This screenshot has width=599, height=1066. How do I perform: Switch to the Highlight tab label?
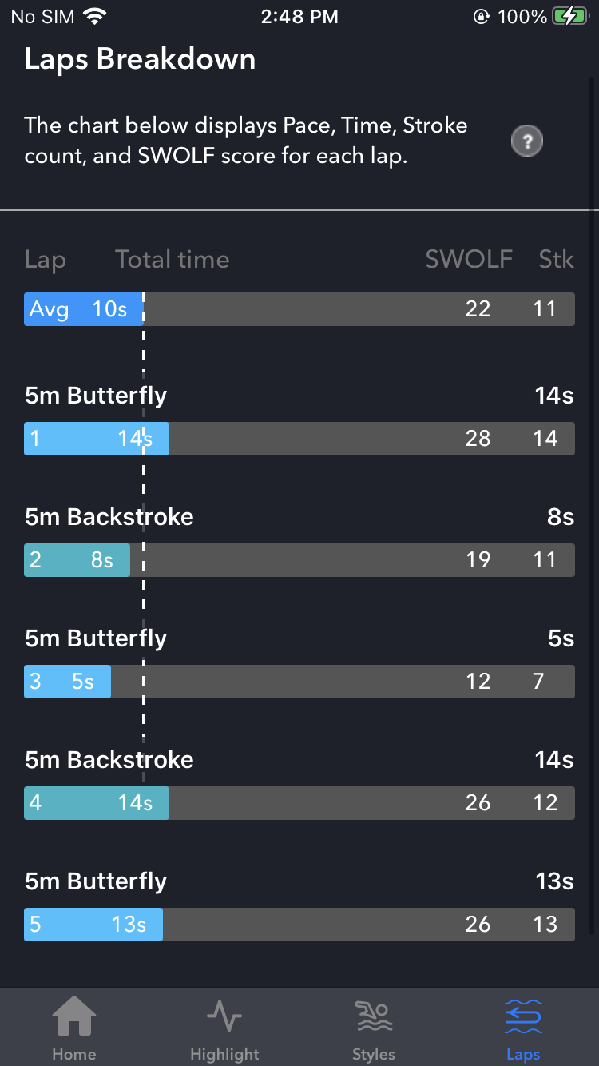tap(224, 1054)
